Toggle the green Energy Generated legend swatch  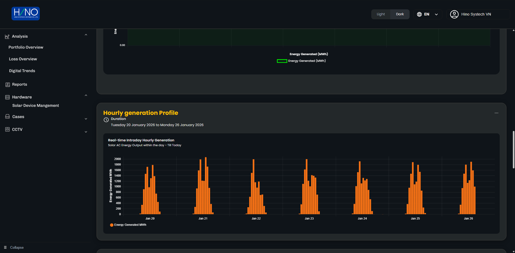tap(282, 61)
